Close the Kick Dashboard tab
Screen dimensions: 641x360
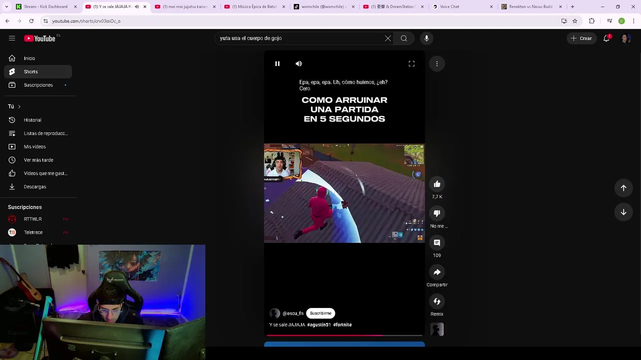(x=76, y=6)
